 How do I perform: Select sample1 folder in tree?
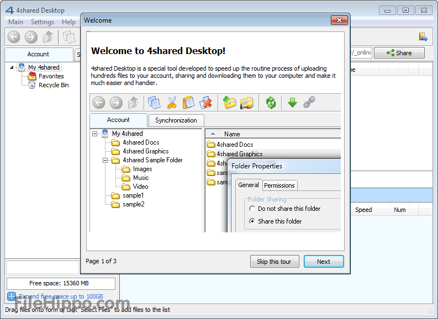point(133,195)
